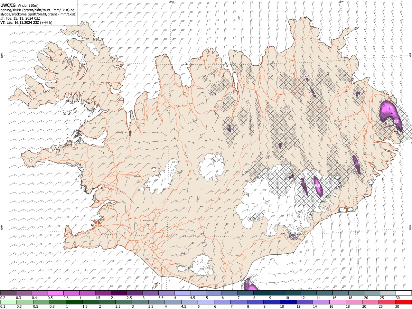Screen dimensions: 412x309
Task: Click the bright red 30 swatch on the rain scale
Action: point(404,302)
